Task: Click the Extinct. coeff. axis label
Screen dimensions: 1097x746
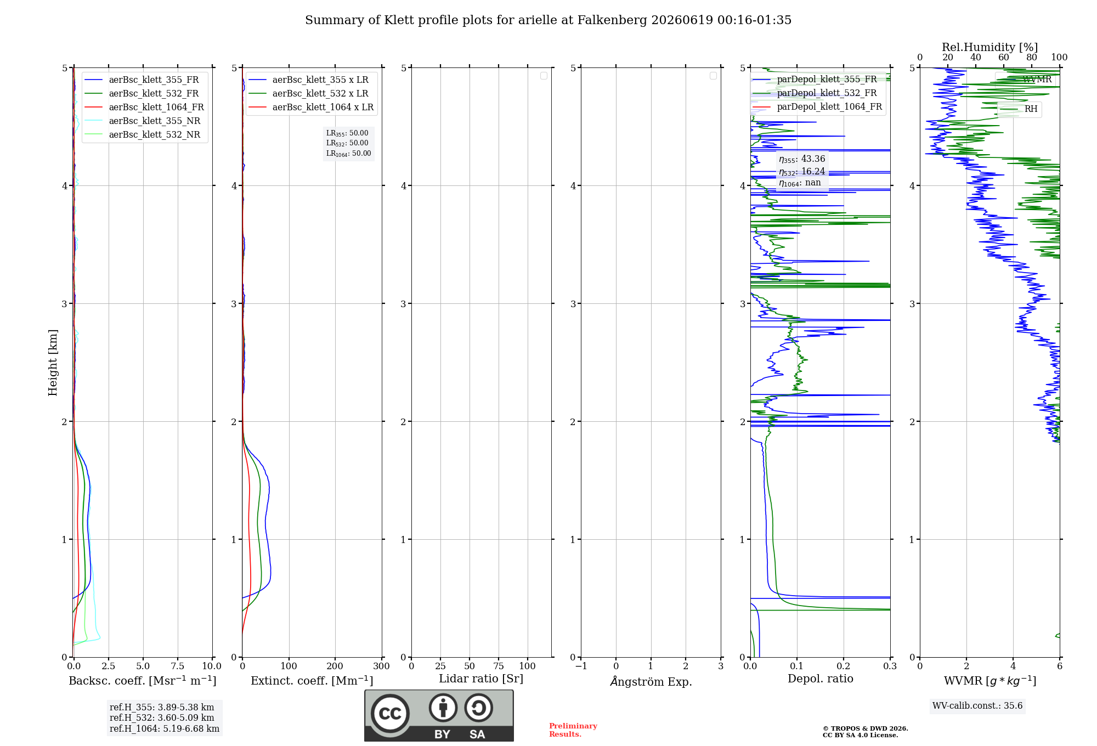Action: point(312,681)
